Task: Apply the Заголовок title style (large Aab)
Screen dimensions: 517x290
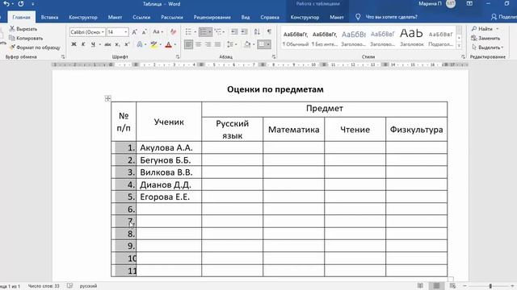Action: tap(411, 38)
